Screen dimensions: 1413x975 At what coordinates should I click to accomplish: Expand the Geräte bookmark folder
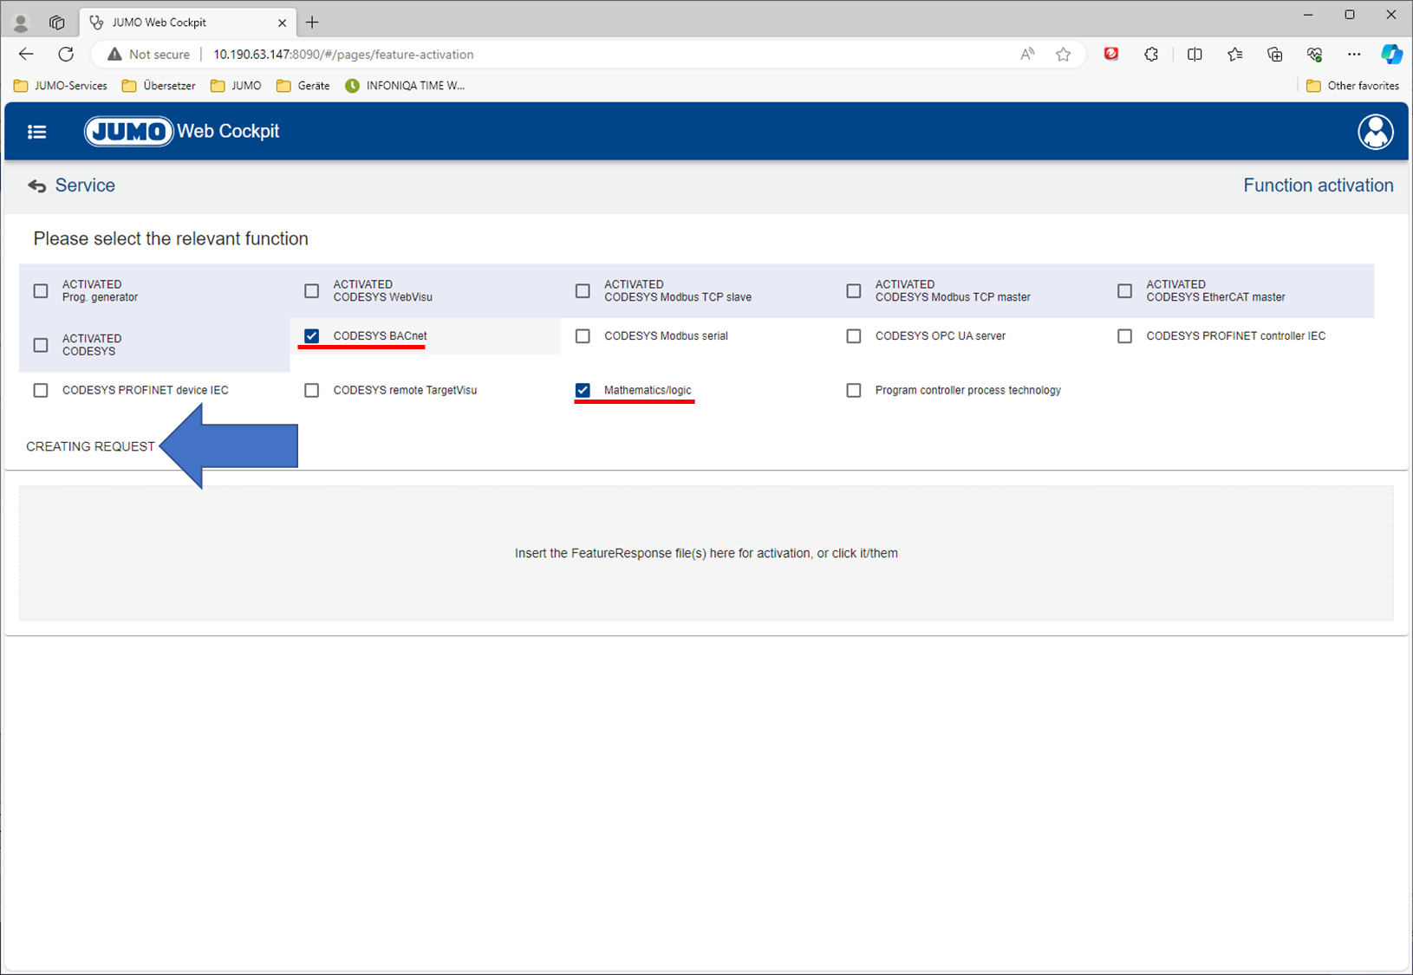[x=303, y=86]
